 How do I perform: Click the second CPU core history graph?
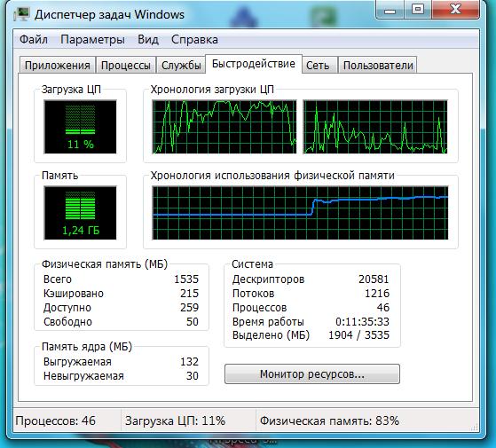[375, 127]
